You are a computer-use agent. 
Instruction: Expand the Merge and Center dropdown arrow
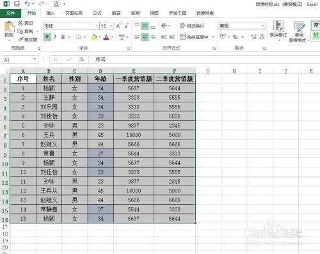(213, 37)
